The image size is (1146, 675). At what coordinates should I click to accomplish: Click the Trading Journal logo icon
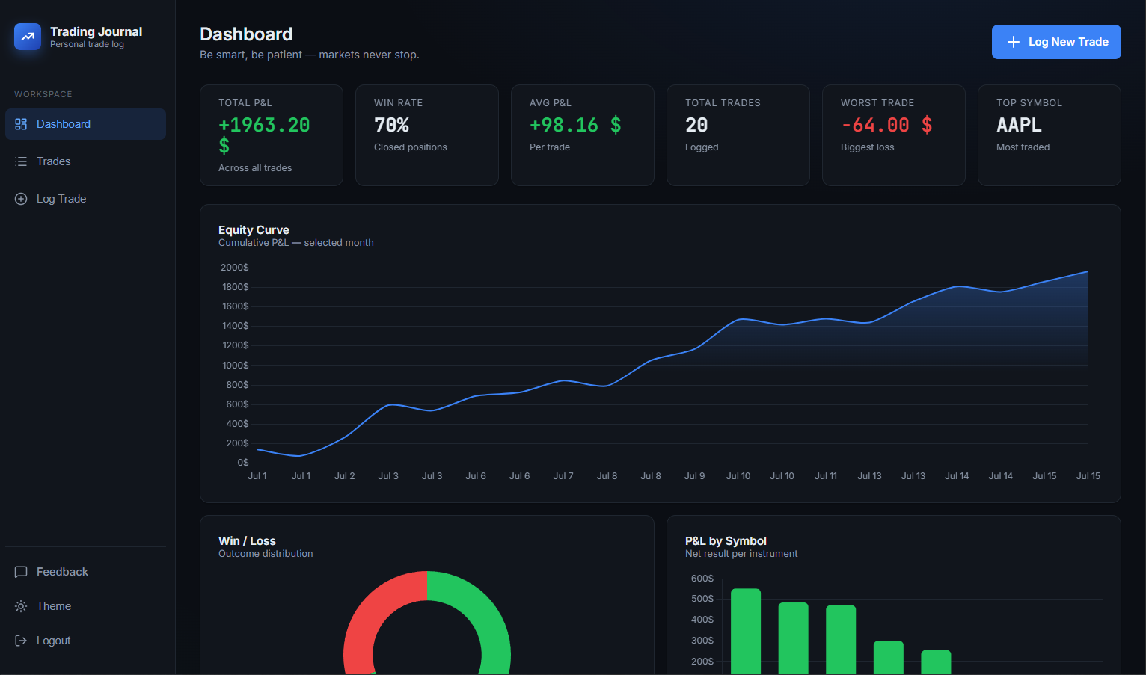(28, 37)
